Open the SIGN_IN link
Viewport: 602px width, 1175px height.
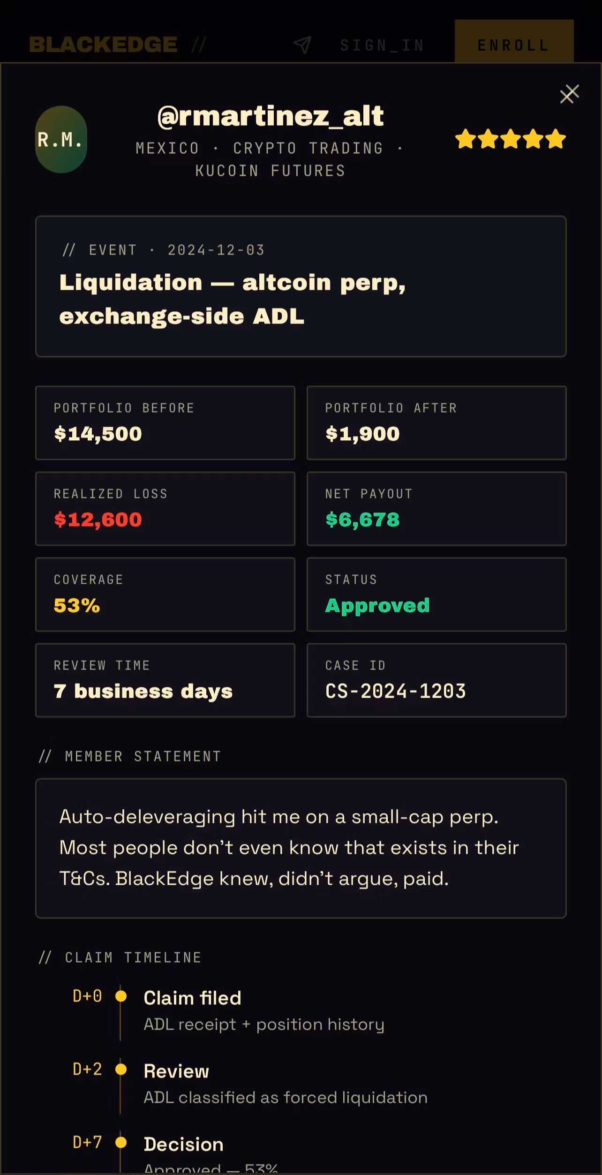point(382,45)
